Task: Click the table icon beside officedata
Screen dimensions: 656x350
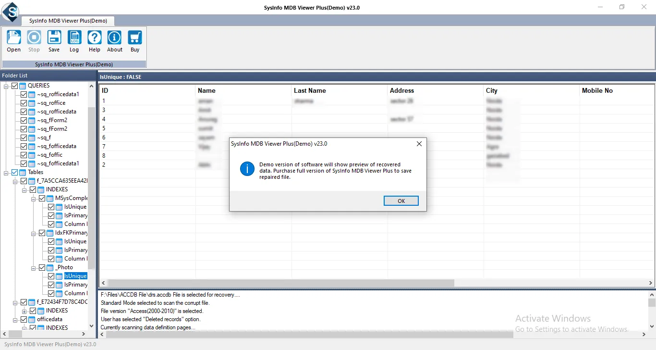Action: point(32,319)
